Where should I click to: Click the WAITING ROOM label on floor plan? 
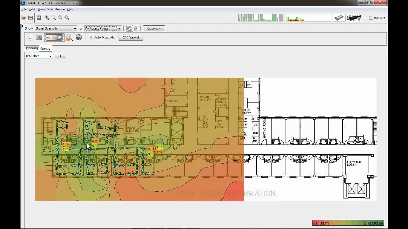(x=264, y=128)
